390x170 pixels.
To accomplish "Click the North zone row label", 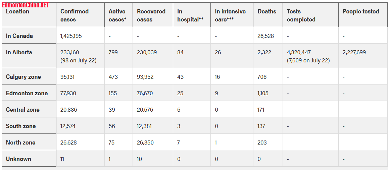I will click(x=21, y=143).
